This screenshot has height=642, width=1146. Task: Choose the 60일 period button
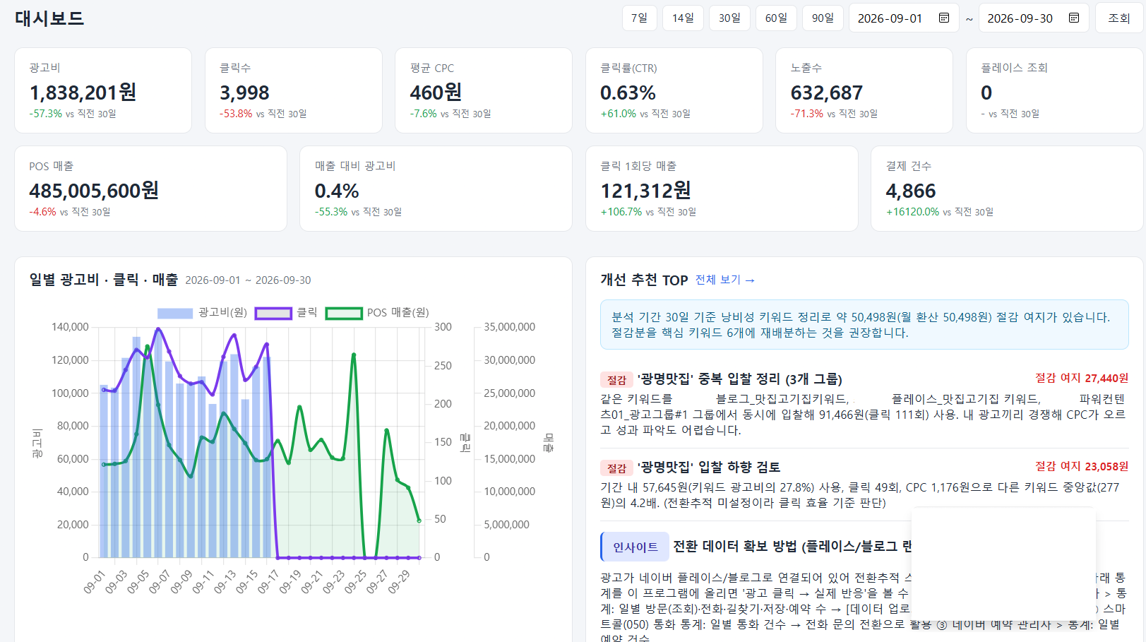pyautogui.click(x=776, y=18)
